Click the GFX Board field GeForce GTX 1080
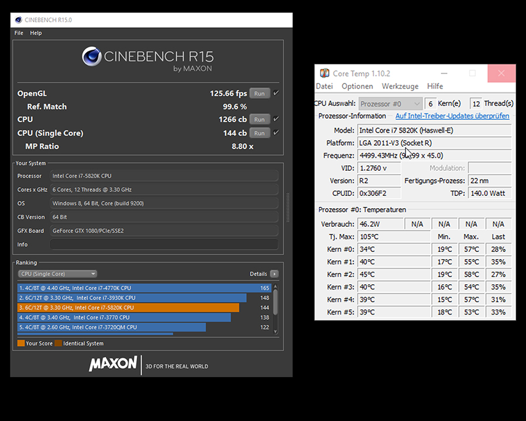526x421 pixels. [x=164, y=230]
